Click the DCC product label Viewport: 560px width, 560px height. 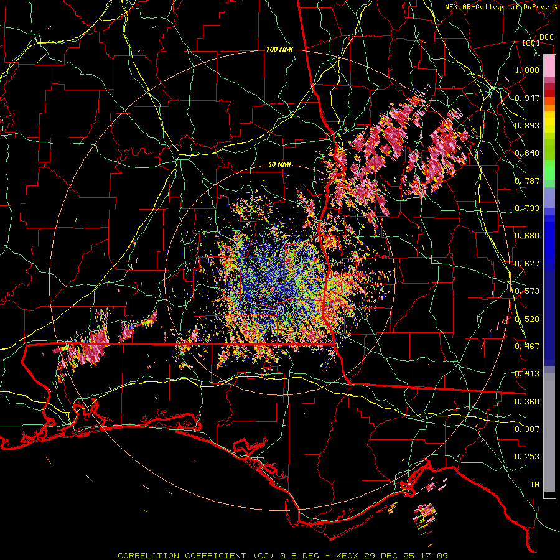(546, 37)
